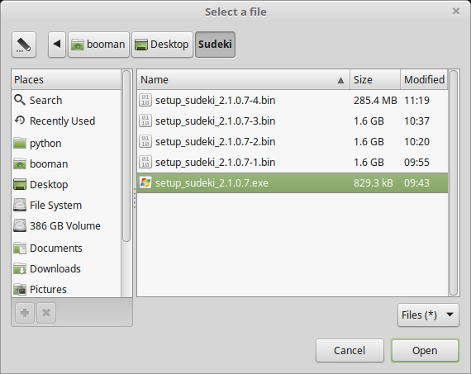The image size is (471, 374).
Task: Click the Downloads folder icon
Action: [x=20, y=269]
